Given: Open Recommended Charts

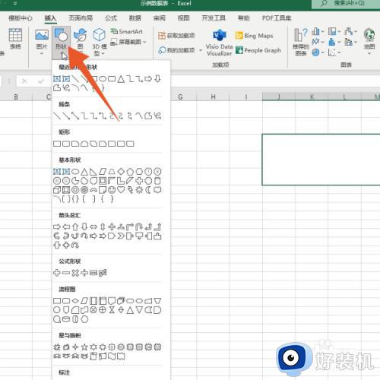Looking at the screenshot, I should point(301,42).
